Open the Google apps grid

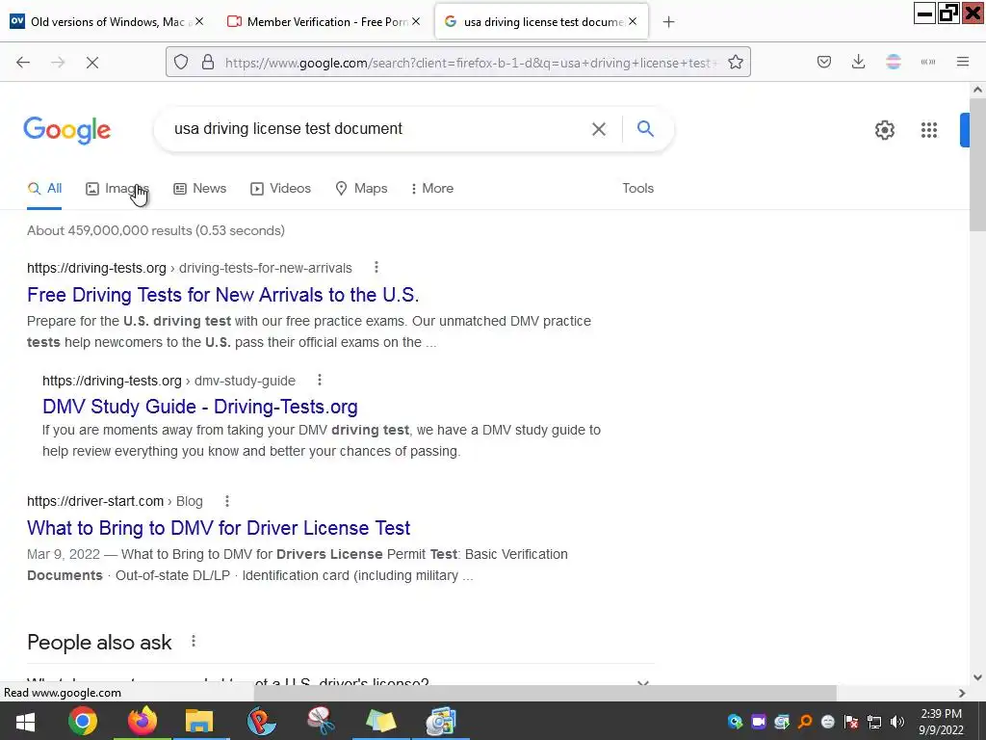click(x=929, y=130)
